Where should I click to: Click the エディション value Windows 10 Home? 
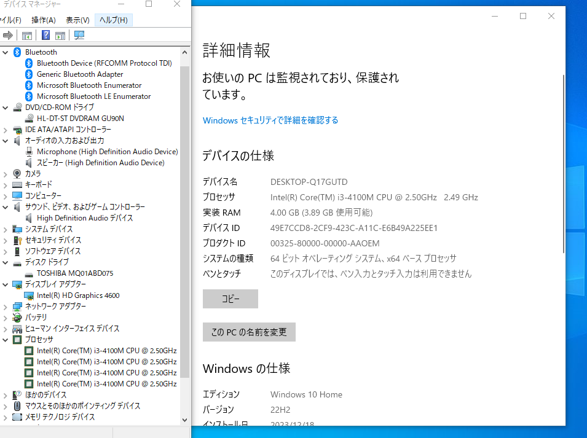coord(306,394)
